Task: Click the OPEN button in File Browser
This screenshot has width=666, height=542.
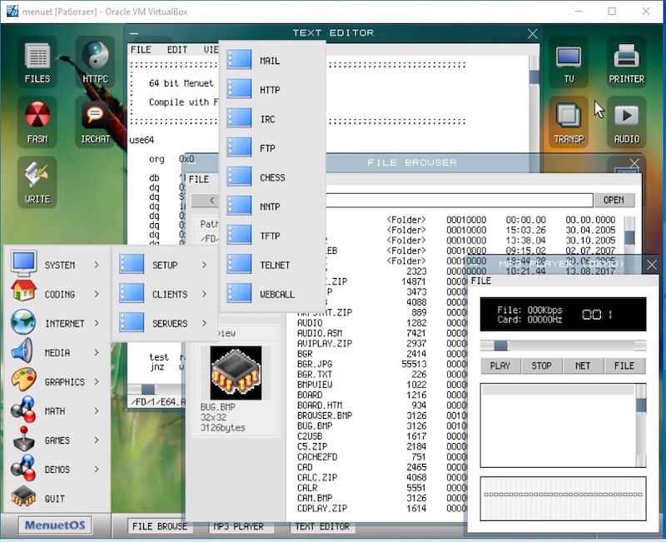Action: tap(614, 200)
